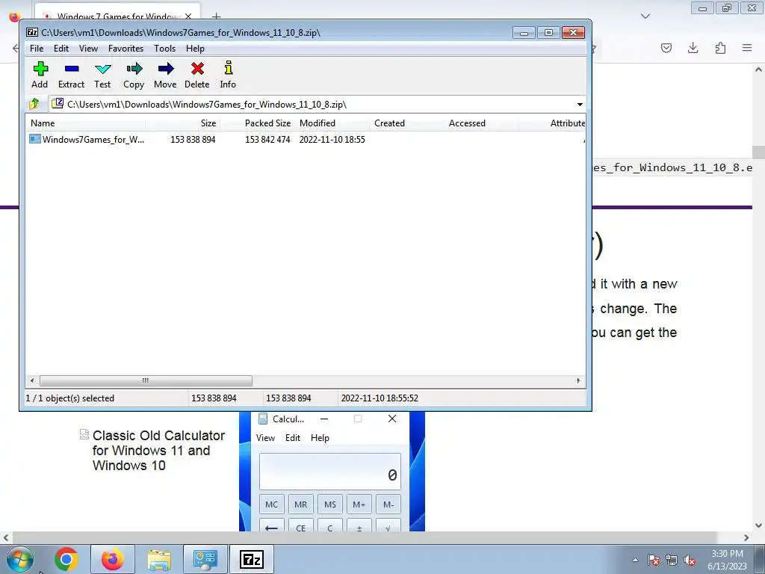Expand the 7-Zip address path dropdown
Screen dimensions: 765x574
click(x=580, y=105)
